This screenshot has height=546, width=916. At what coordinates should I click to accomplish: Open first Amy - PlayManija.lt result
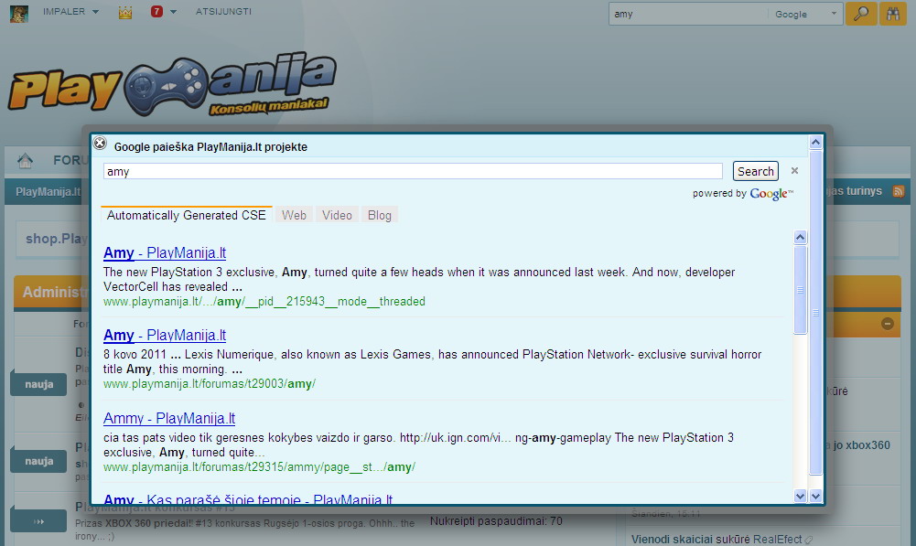[x=165, y=252]
